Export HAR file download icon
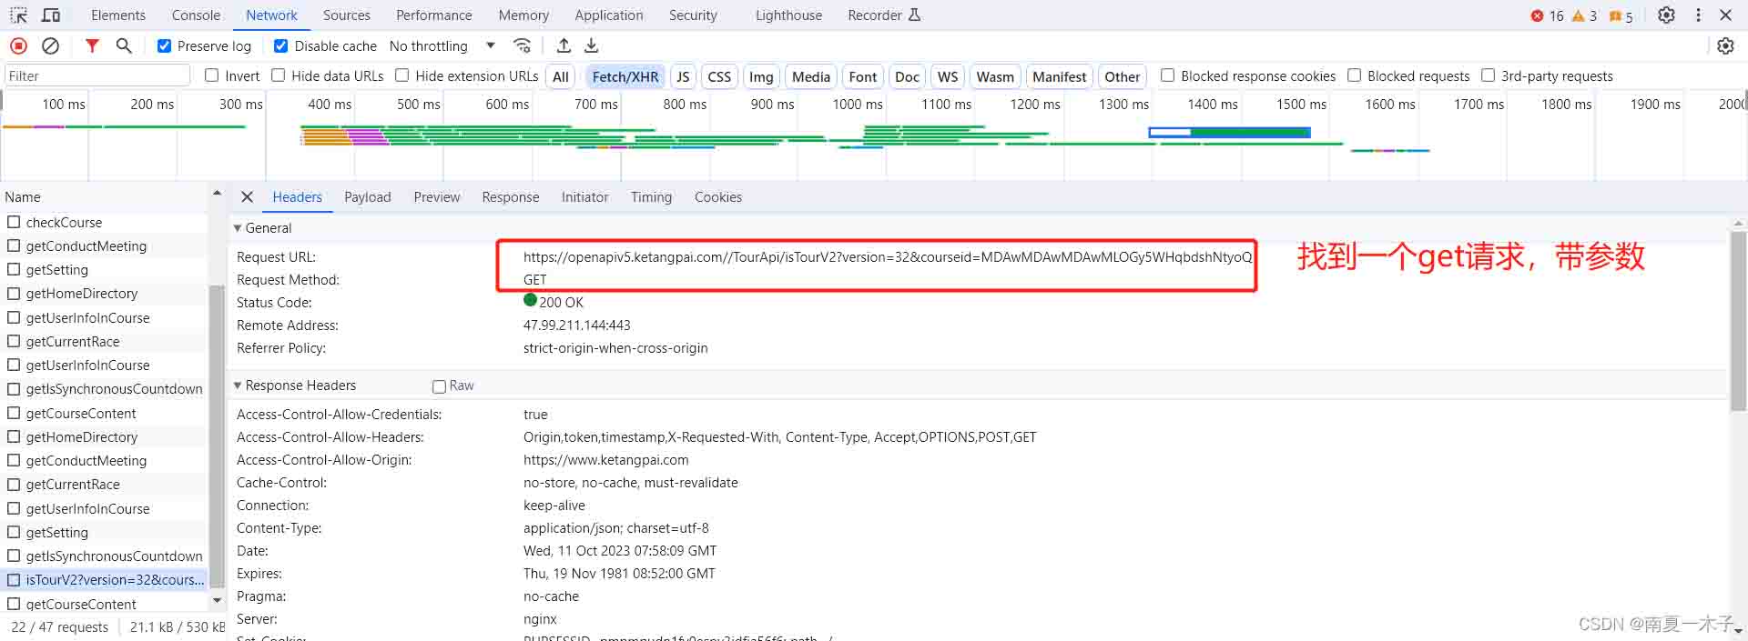This screenshot has height=641, width=1748. (x=592, y=45)
